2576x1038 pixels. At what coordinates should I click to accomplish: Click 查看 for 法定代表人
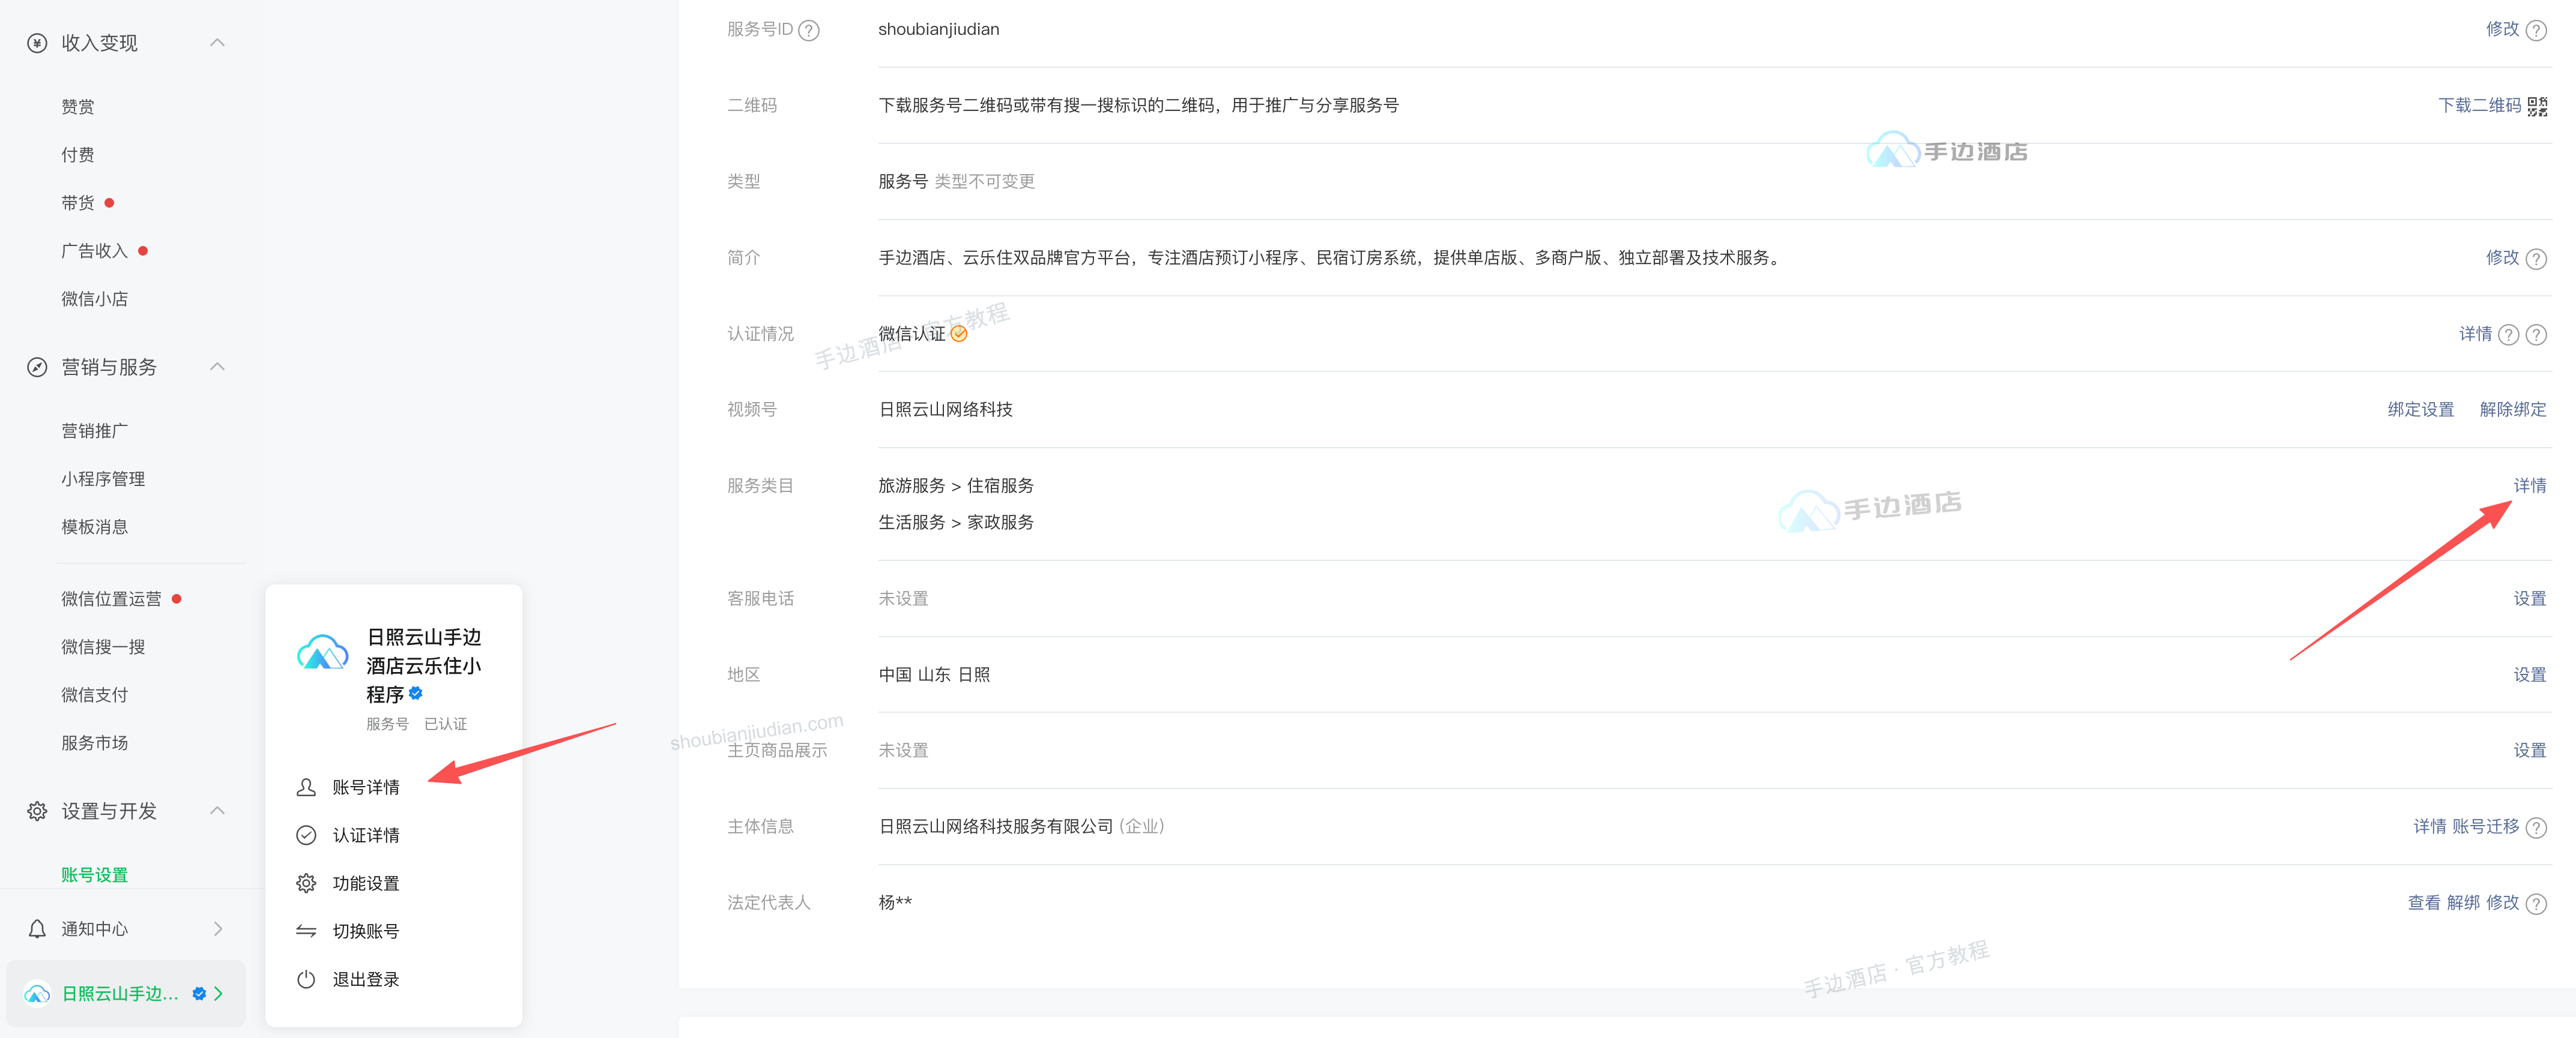coord(2424,902)
